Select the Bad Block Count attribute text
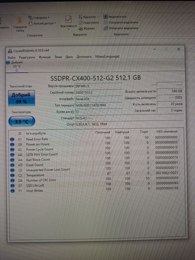 (x=38, y=159)
